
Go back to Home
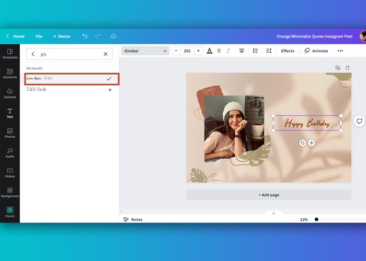[x=15, y=37]
